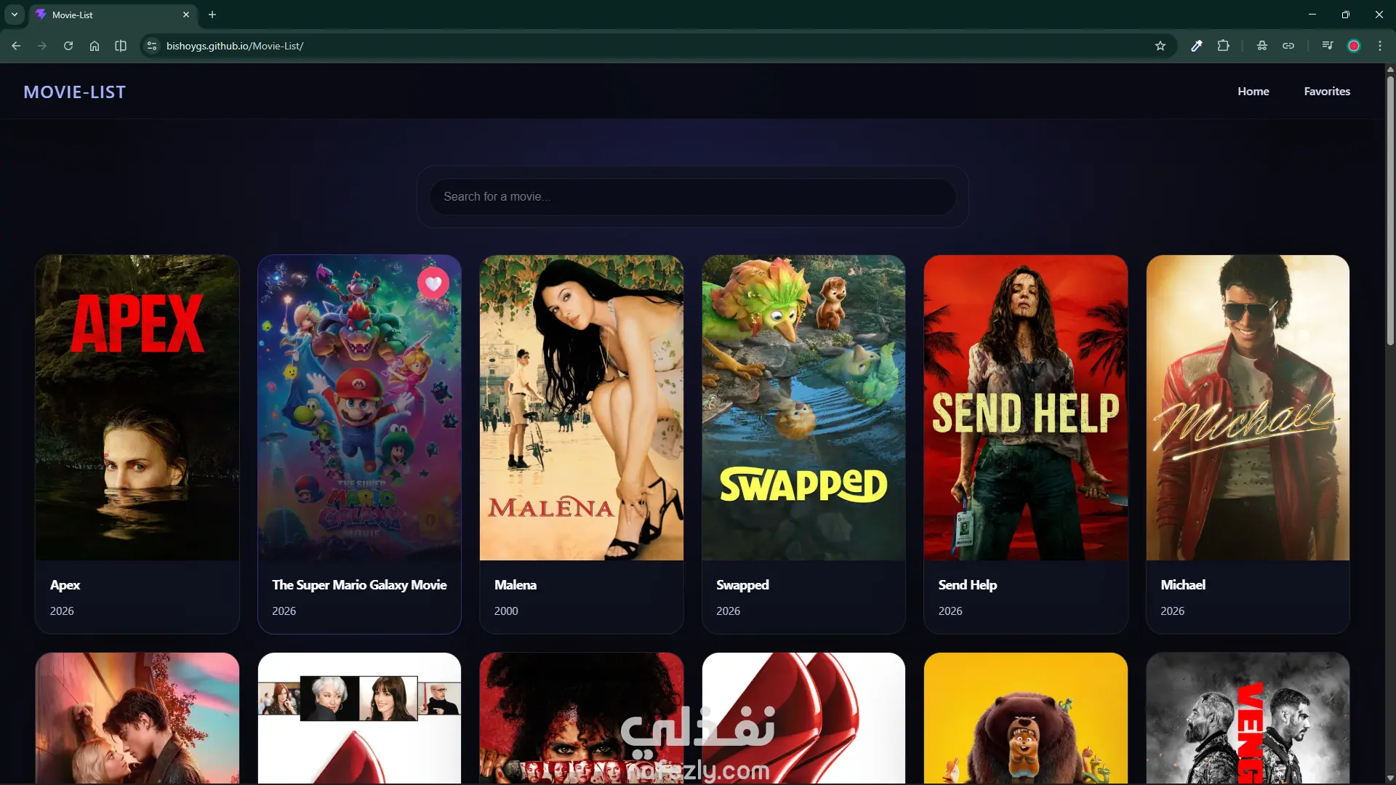This screenshot has height=785, width=1396.
Task: Open the color picker eyedropper extension
Action: 1197,46
